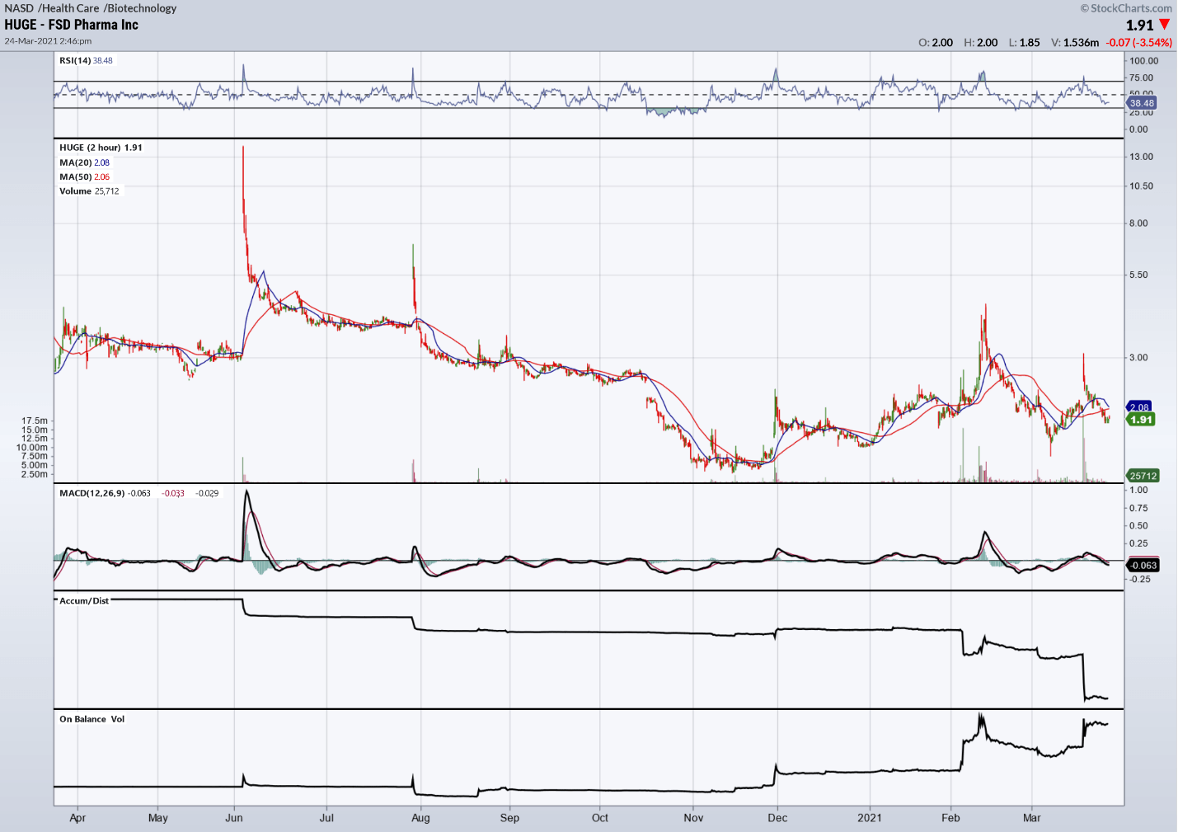
Task: Click the 'On Balance Vol' panel label
Action: coord(92,719)
